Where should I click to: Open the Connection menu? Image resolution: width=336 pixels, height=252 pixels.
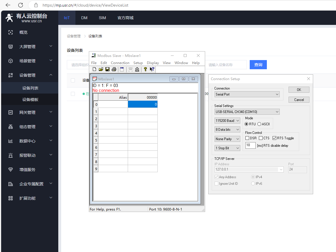(x=120, y=63)
